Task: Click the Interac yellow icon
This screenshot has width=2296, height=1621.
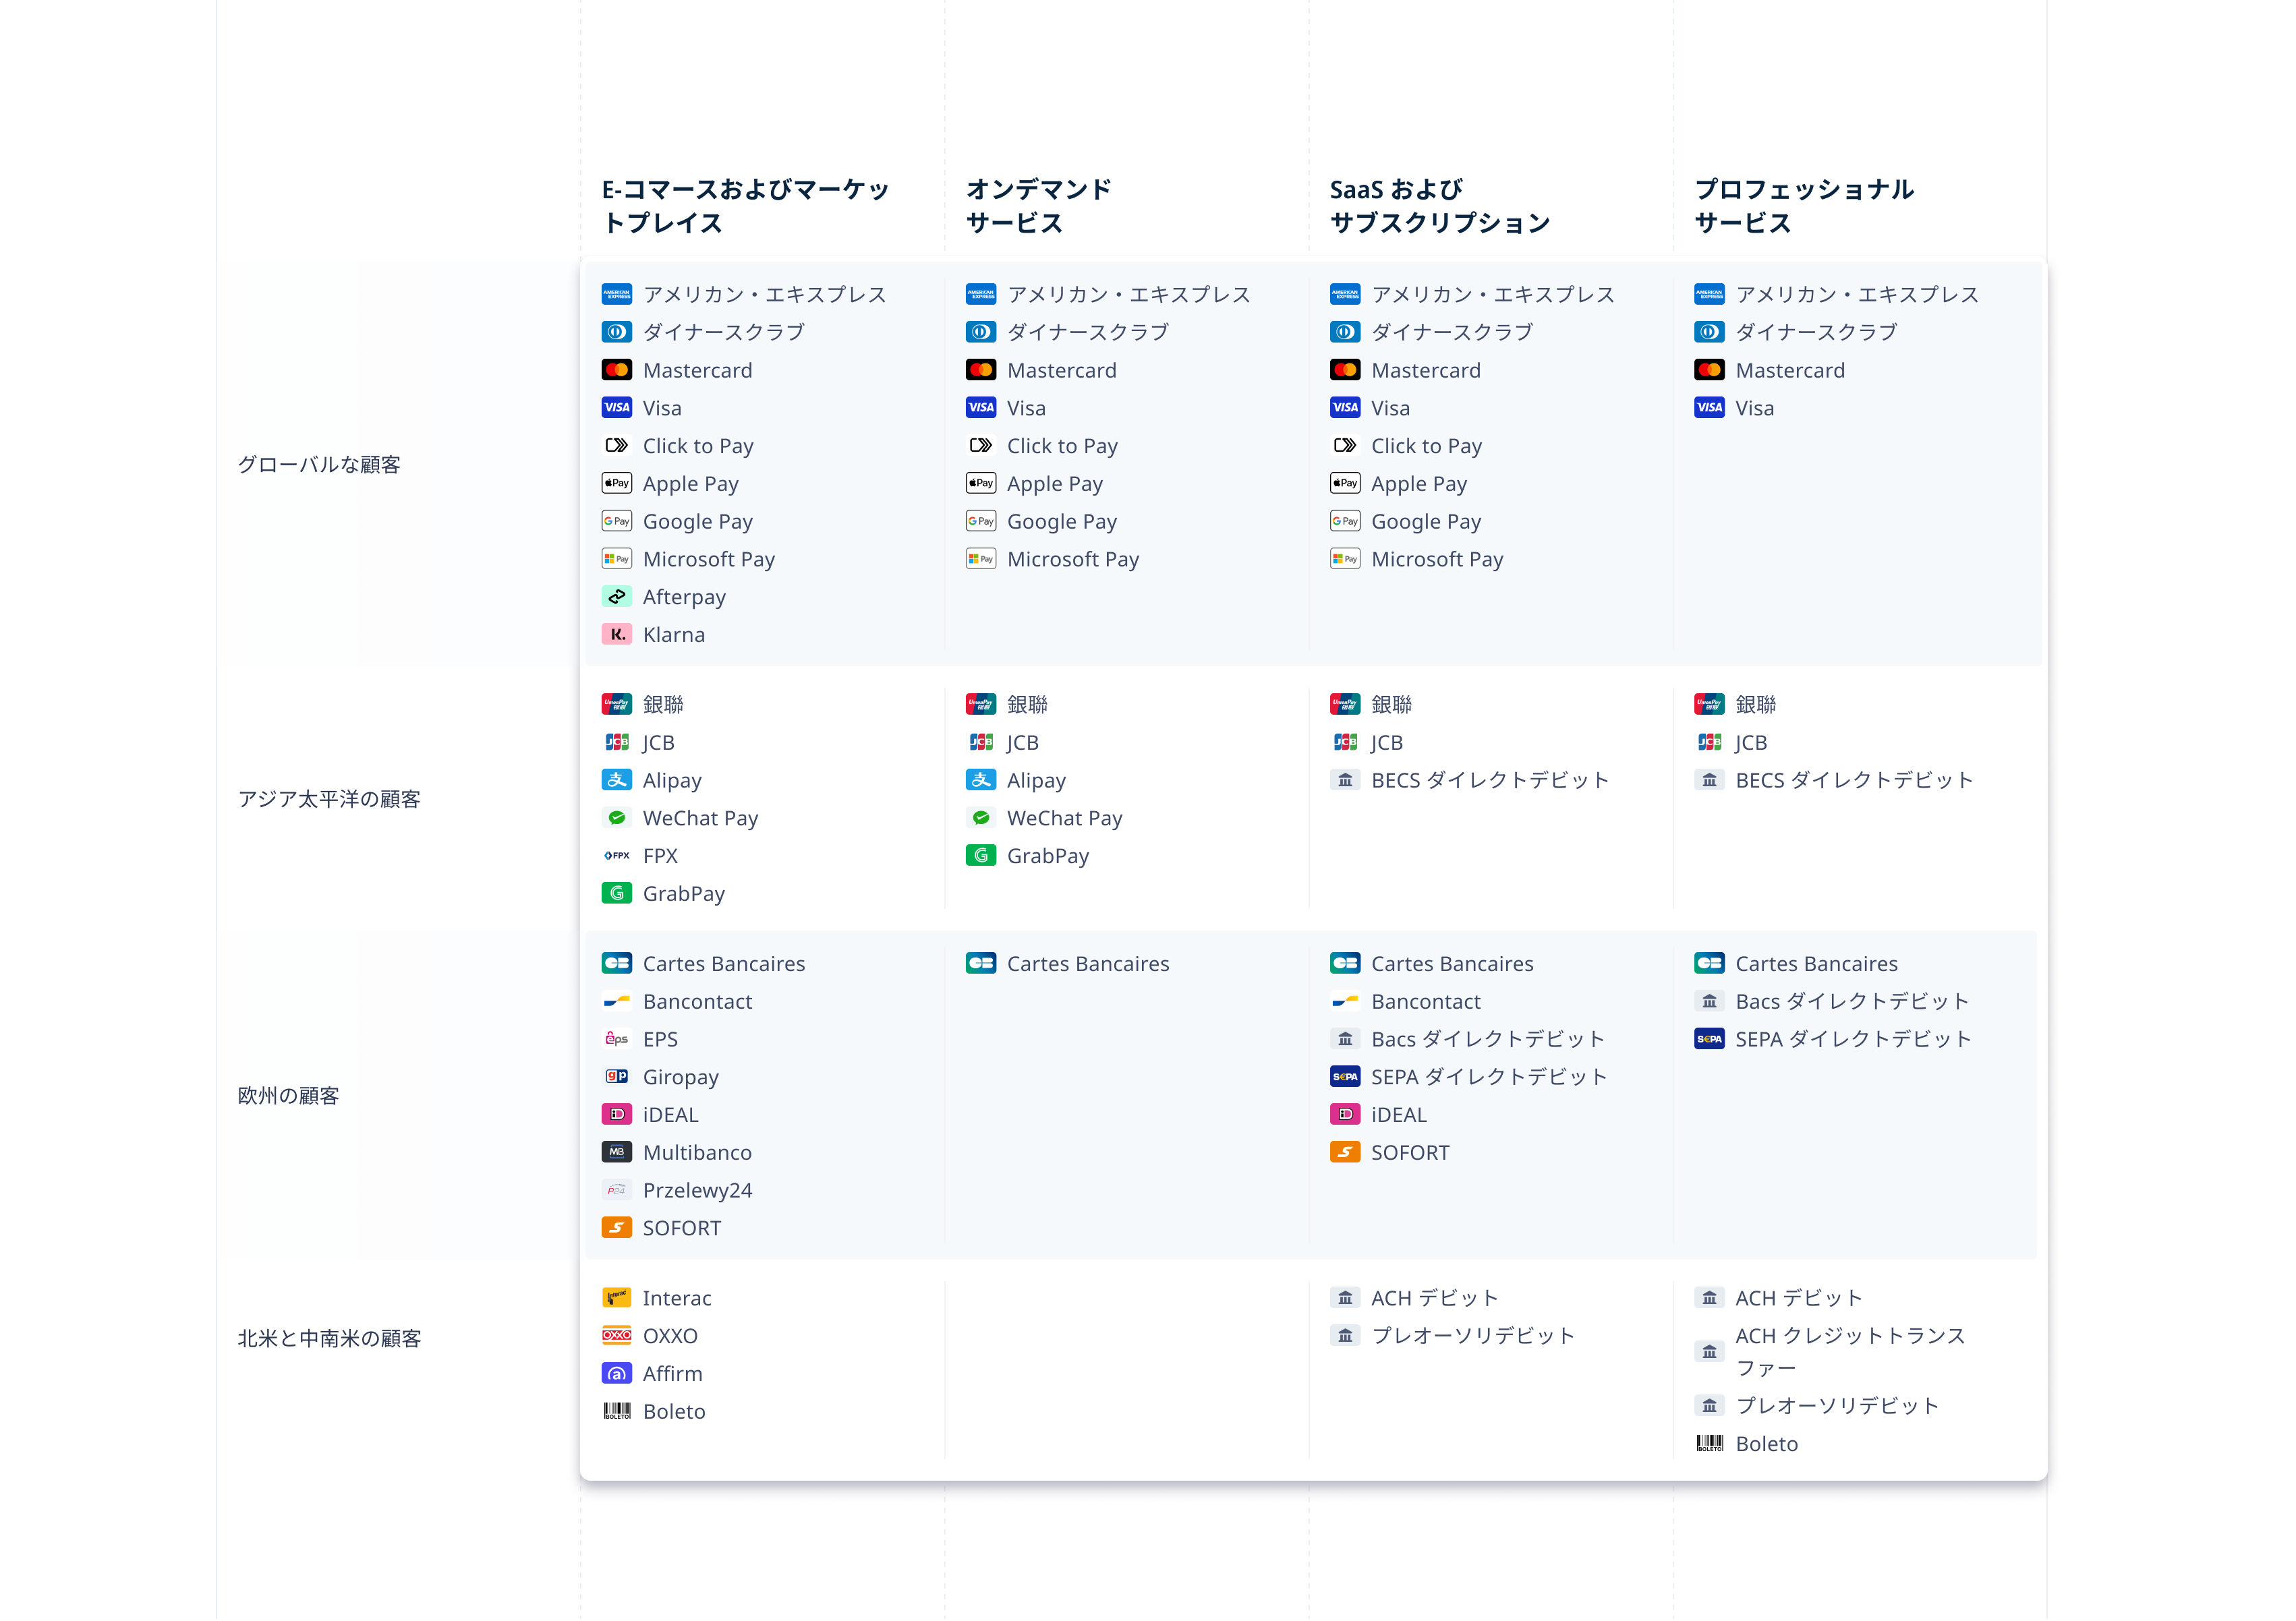Action: pyautogui.click(x=616, y=1298)
